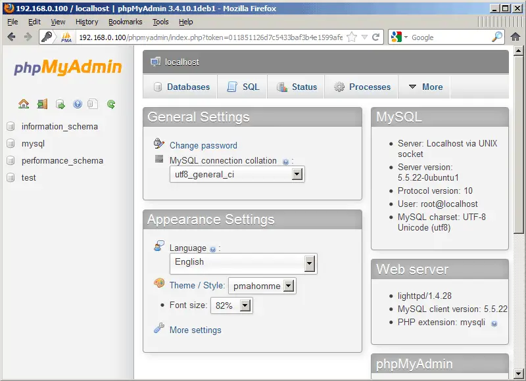
Task: Open the File menu
Action: 12,22
